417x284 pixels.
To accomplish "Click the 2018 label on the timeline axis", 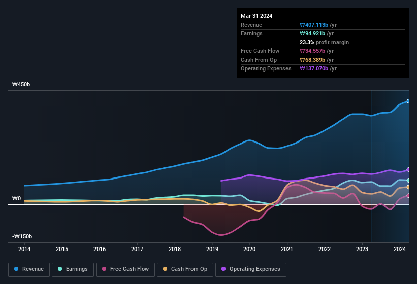I will (175, 249).
